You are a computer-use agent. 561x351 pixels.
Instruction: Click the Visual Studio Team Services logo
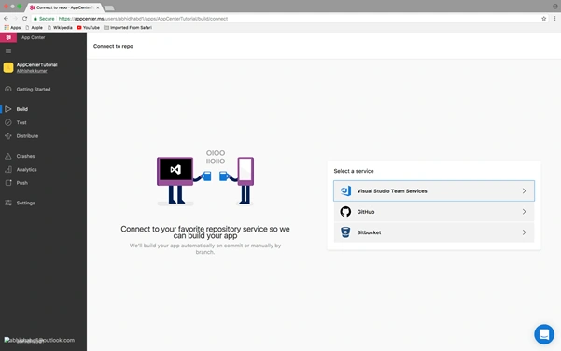click(x=345, y=191)
